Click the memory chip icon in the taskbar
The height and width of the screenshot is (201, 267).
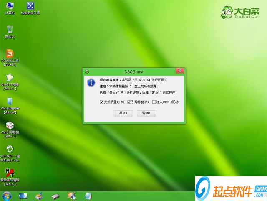click(x=55, y=196)
